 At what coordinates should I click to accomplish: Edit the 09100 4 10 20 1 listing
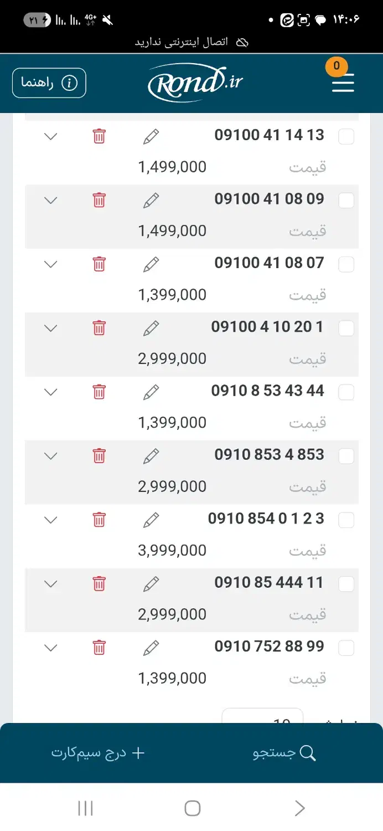151,328
